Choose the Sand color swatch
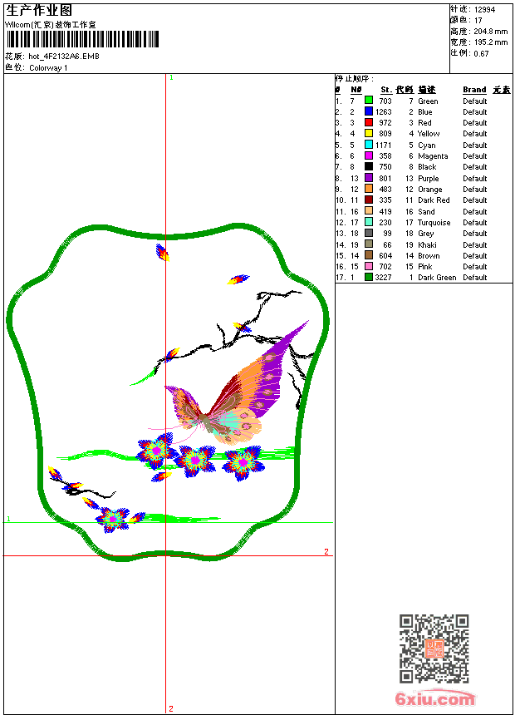Image resolution: width=515 pixels, height=715 pixels. tap(369, 211)
